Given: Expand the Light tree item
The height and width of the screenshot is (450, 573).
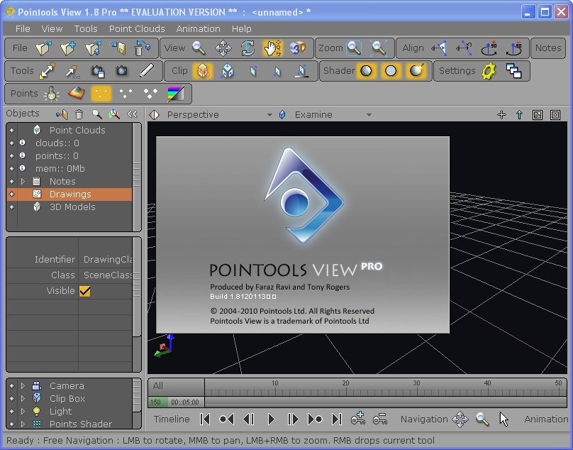Looking at the screenshot, I should [x=23, y=412].
